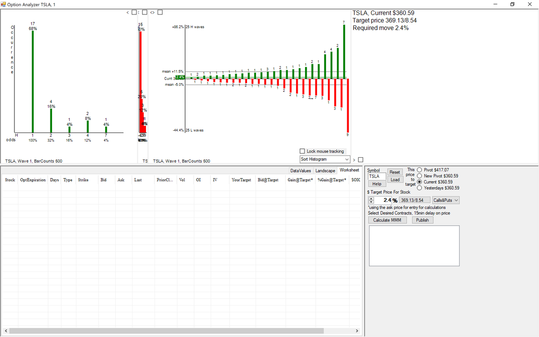The width and height of the screenshot is (539, 337).
Task: Click the tallest green wave bar labeled 7
Action: click(344, 51)
